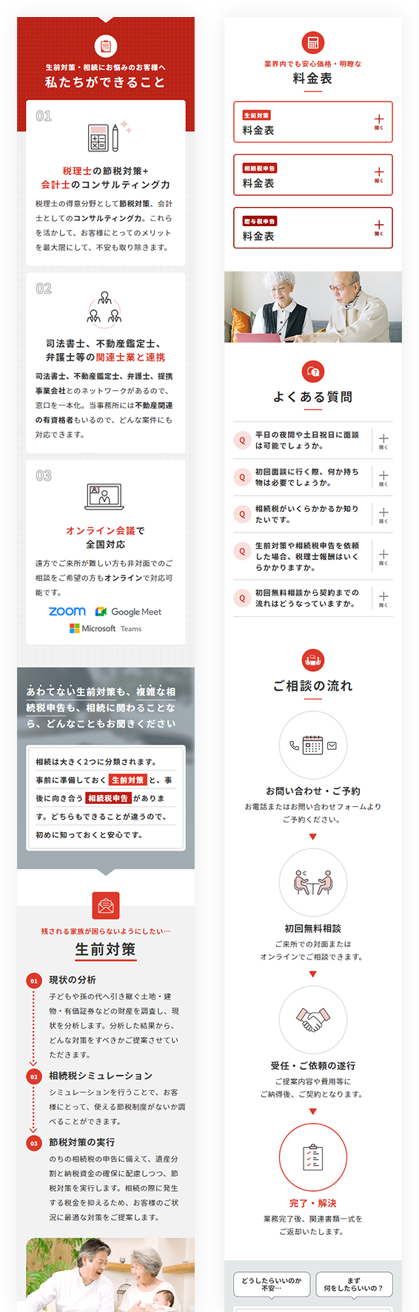
Task: Click the checklist icon in the red circle
Action: click(x=313, y=1157)
